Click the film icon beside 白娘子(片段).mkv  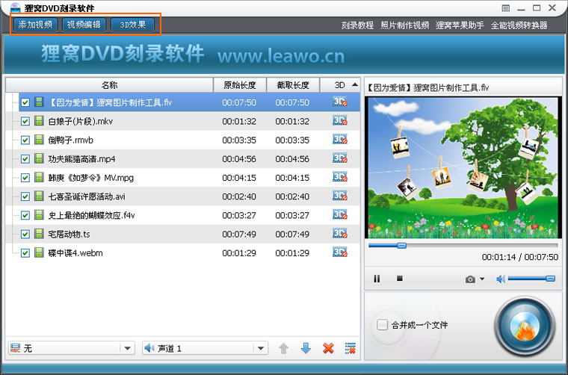click(39, 121)
